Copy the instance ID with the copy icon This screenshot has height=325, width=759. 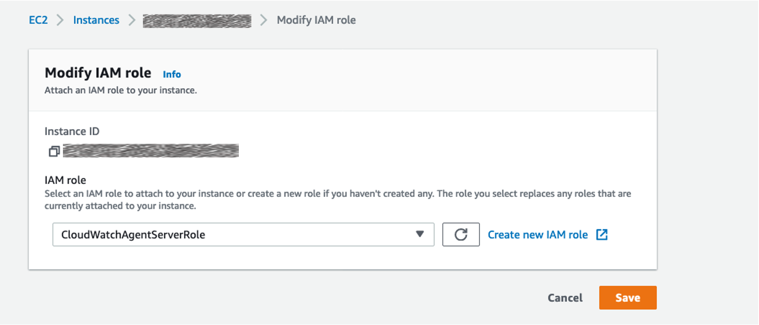tap(54, 151)
